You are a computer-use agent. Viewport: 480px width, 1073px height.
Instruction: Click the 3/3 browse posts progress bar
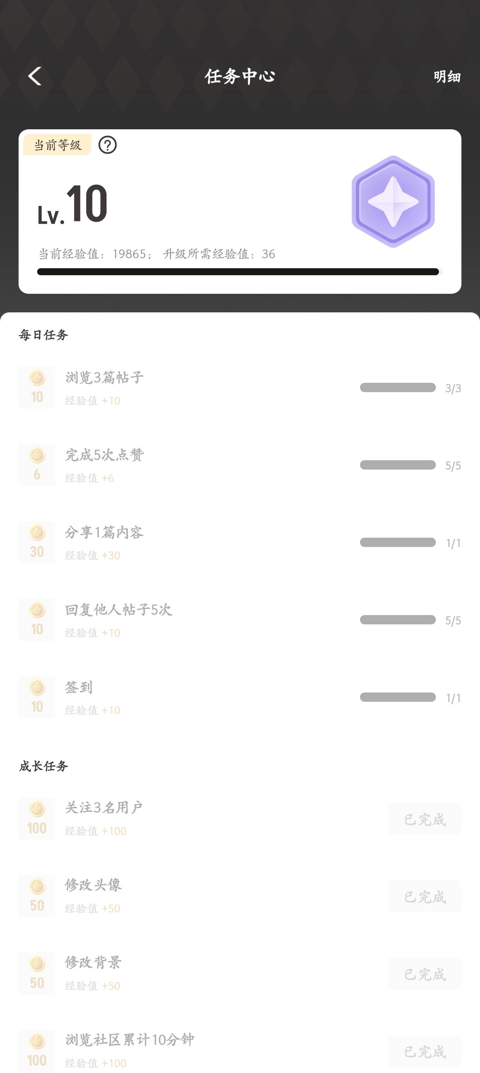[x=398, y=388]
